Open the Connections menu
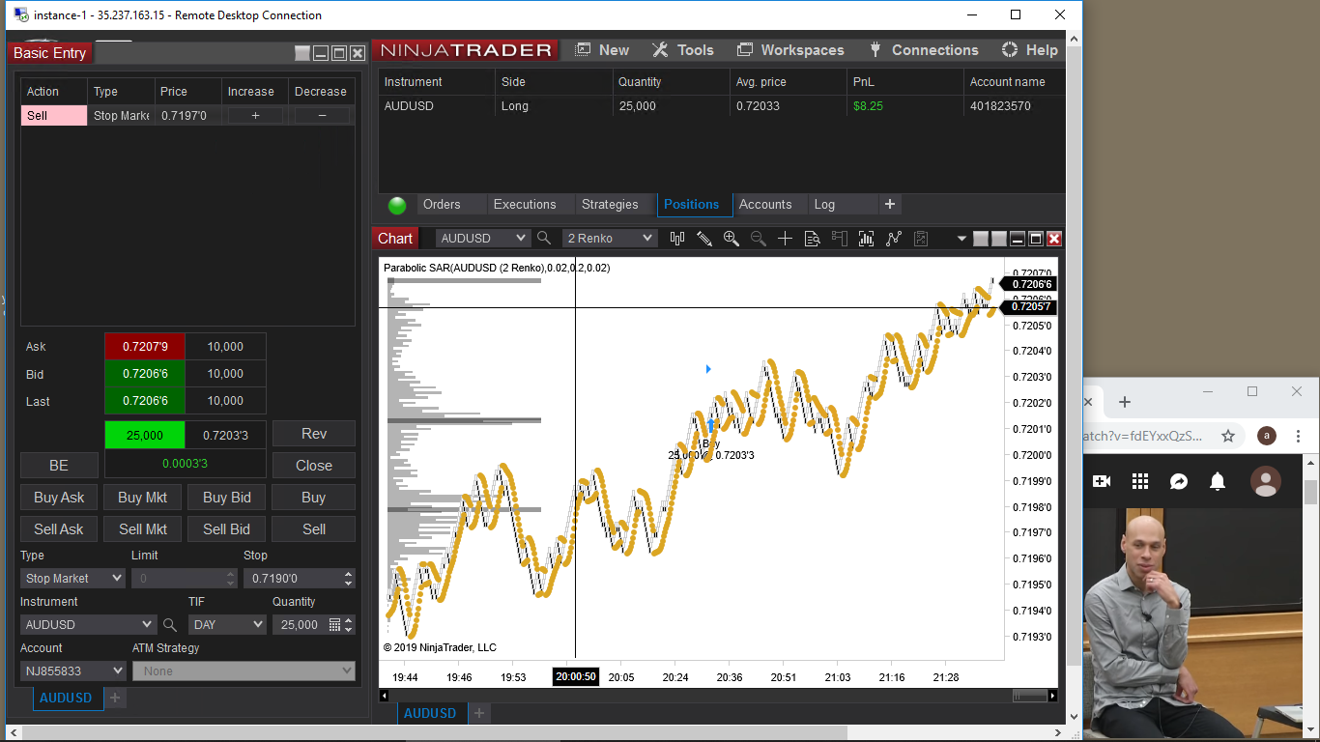1320x742 pixels. point(924,50)
